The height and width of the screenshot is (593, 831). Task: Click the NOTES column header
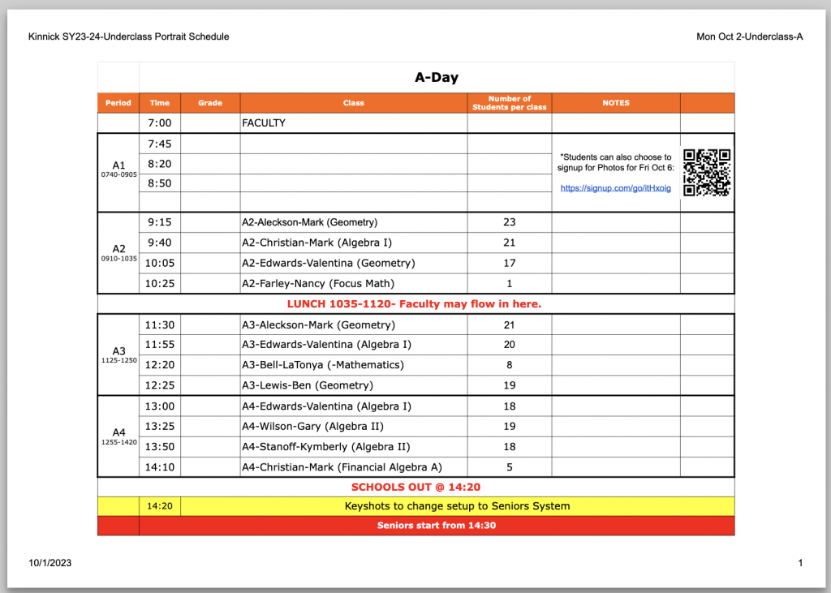[x=616, y=103]
